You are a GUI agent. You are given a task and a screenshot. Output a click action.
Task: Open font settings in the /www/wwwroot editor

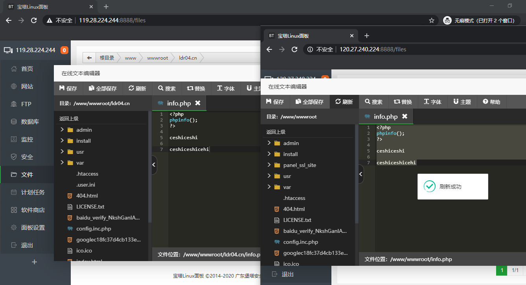432,102
